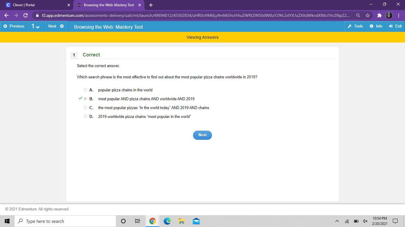Click the muted volume tray icon
405x227 pixels.
pyautogui.click(x=365, y=221)
